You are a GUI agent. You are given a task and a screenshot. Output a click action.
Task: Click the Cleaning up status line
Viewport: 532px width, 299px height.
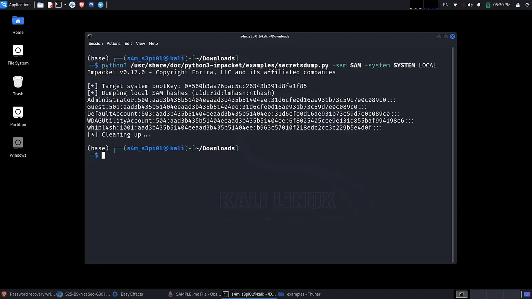[x=119, y=134]
